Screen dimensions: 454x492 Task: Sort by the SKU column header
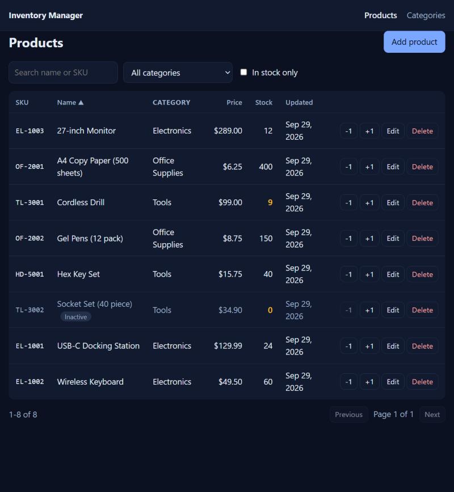pos(22,102)
